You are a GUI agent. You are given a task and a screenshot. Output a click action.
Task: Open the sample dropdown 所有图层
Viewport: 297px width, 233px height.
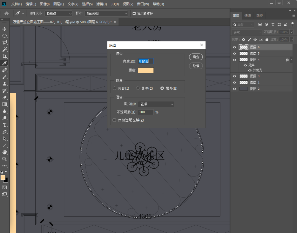[106, 14]
